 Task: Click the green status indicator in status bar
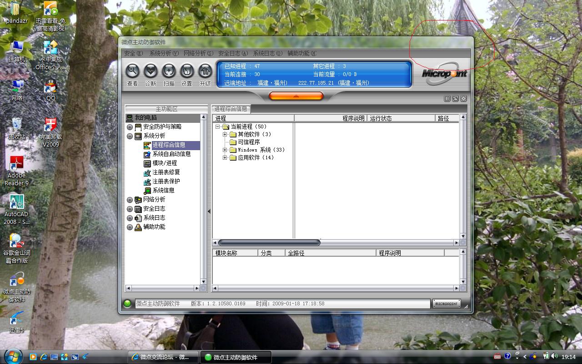coord(127,303)
